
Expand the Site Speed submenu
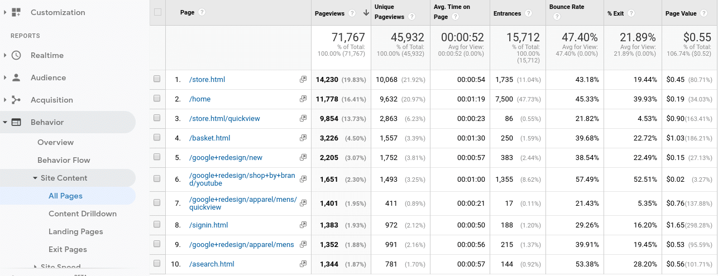pyautogui.click(x=35, y=267)
